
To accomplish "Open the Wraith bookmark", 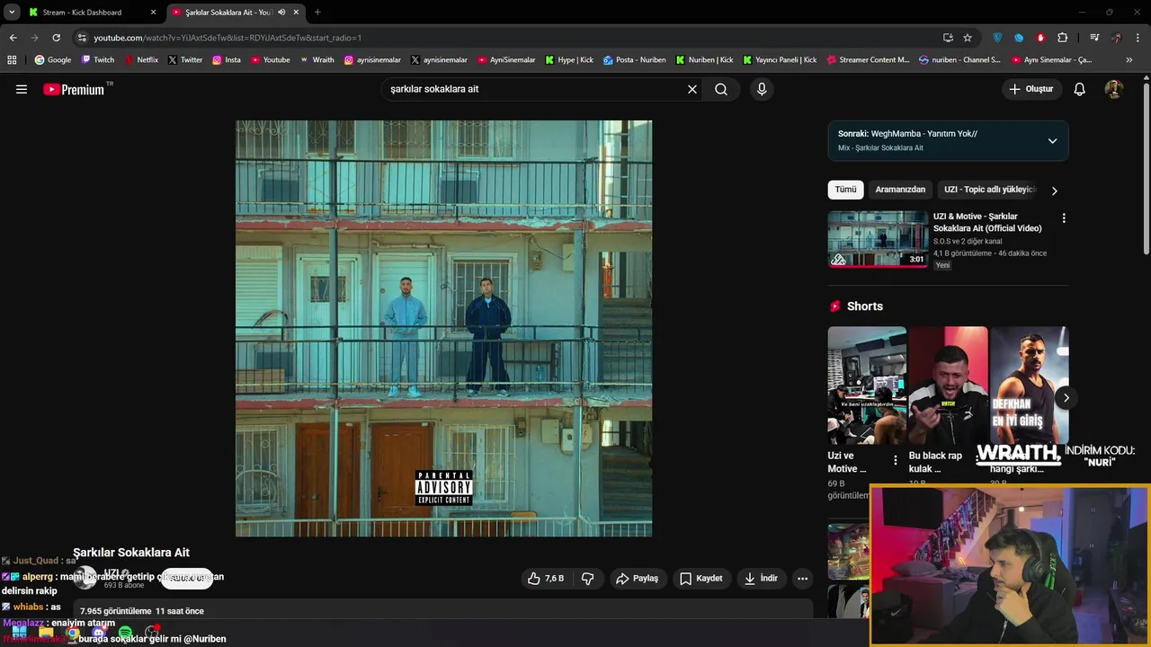I will 317,60.
